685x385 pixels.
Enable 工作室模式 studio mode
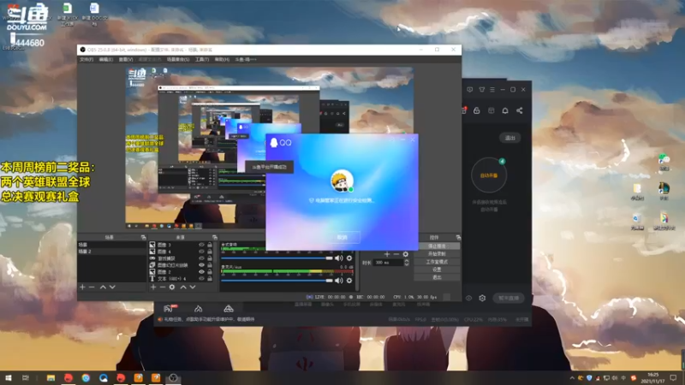pos(437,262)
